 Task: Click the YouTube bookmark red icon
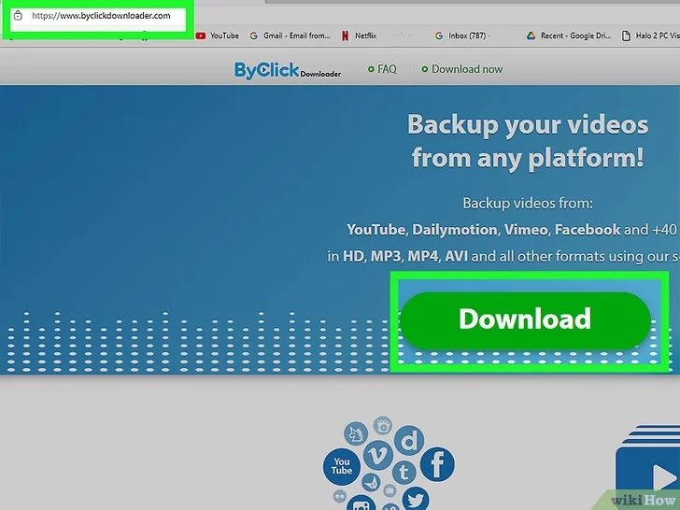click(x=200, y=35)
